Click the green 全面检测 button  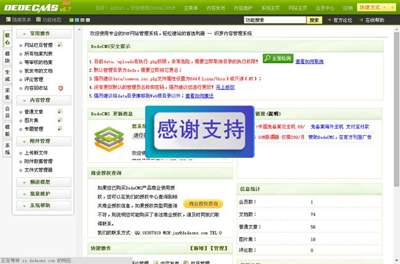278,58
